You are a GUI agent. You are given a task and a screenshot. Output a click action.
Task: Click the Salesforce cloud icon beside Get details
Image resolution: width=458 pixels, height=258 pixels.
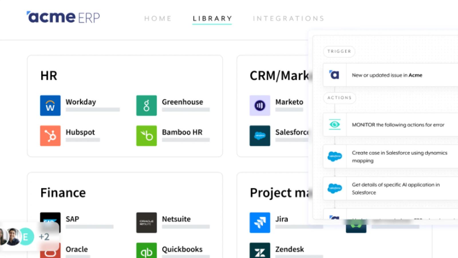[x=335, y=188]
